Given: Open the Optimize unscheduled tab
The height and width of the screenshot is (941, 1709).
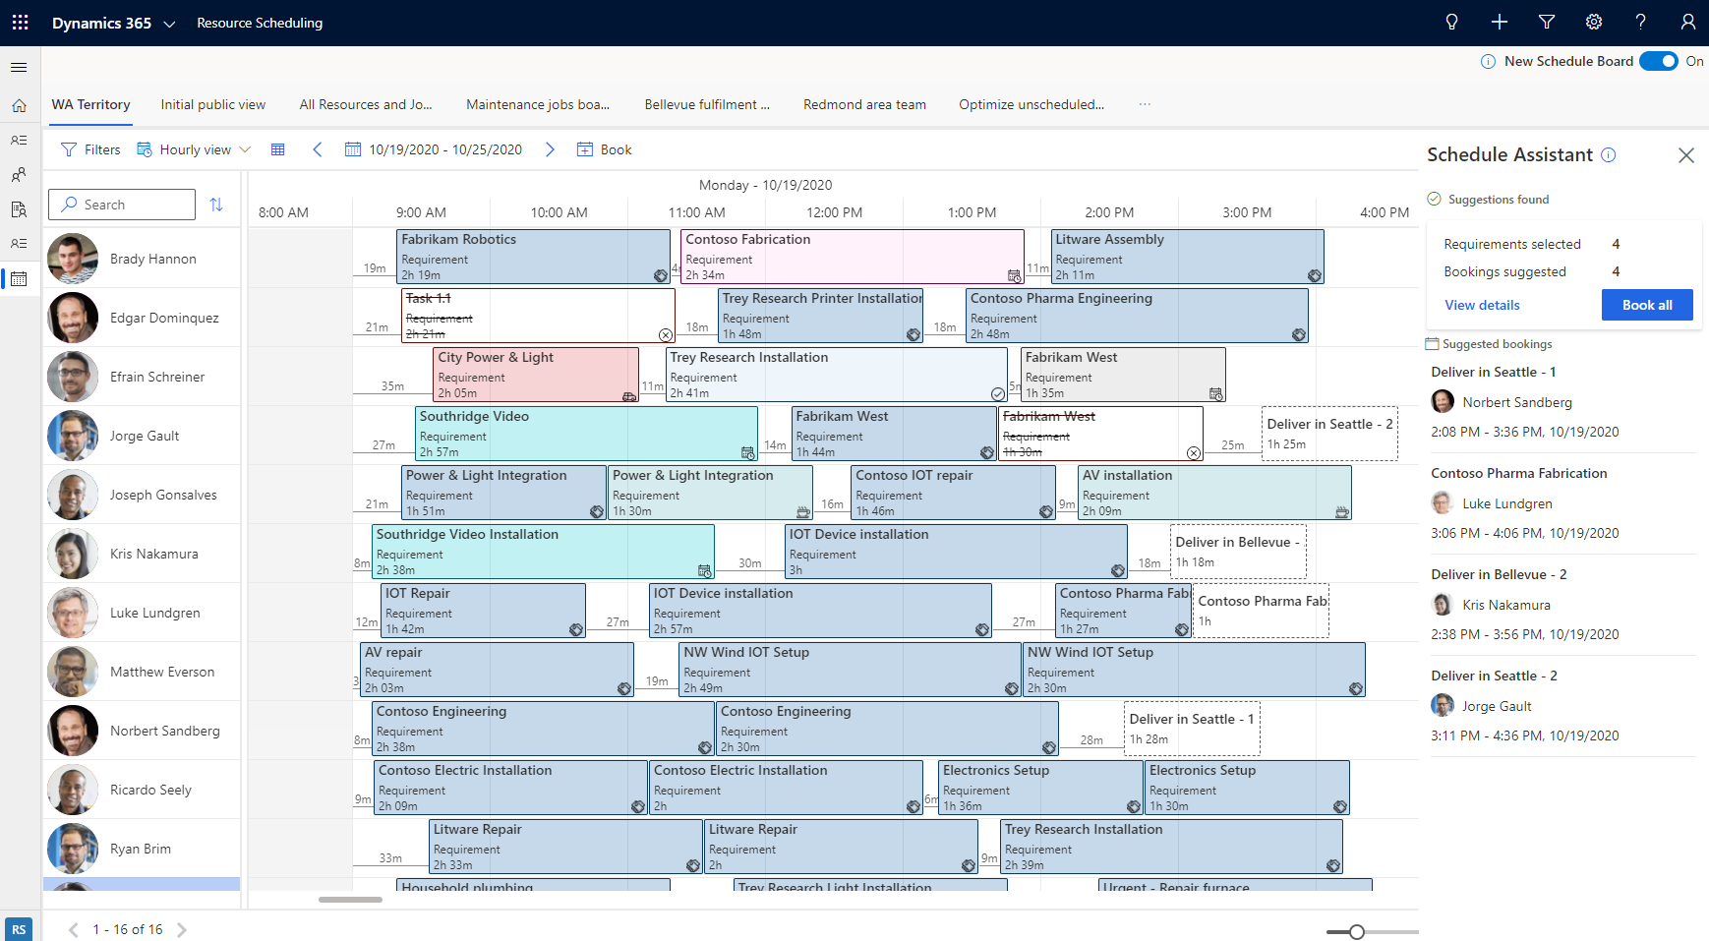Looking at the screenshot, I should pos(1031,104).
